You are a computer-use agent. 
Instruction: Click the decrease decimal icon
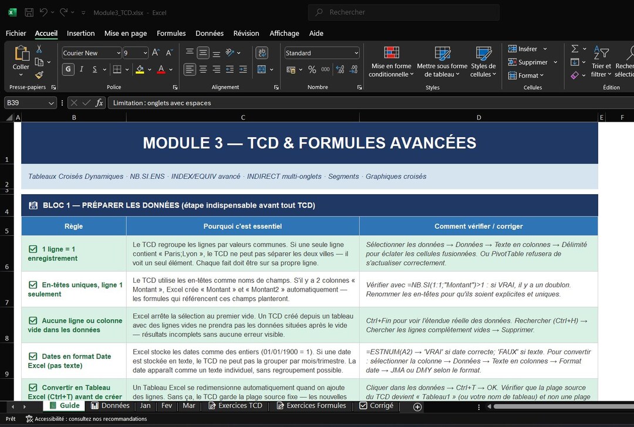[x=354, y=69]
